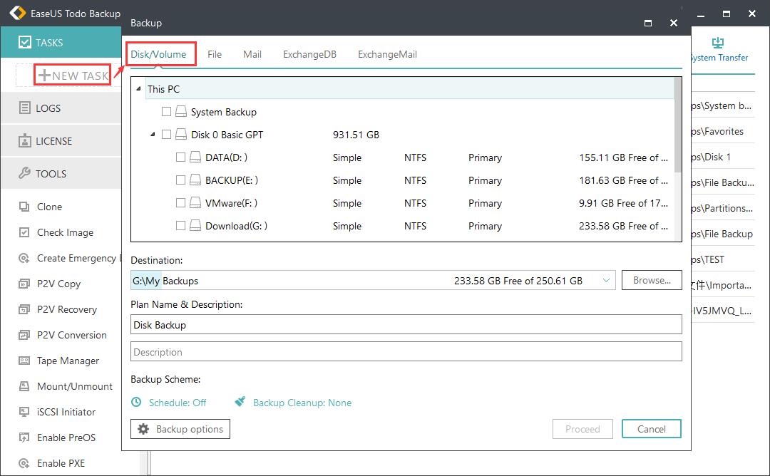Image resolution: width=770 pixels, height=476 pixels.
Task: Click the Backup Cleanup brush icon
Action: point(240,402)
